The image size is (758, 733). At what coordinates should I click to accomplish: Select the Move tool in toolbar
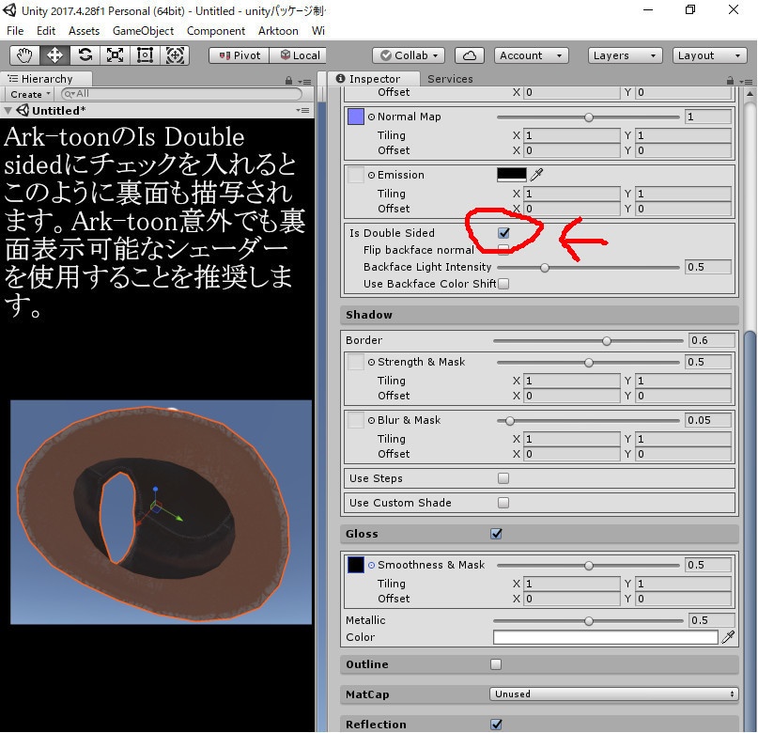pyautogui.click(x=54, y=55)
